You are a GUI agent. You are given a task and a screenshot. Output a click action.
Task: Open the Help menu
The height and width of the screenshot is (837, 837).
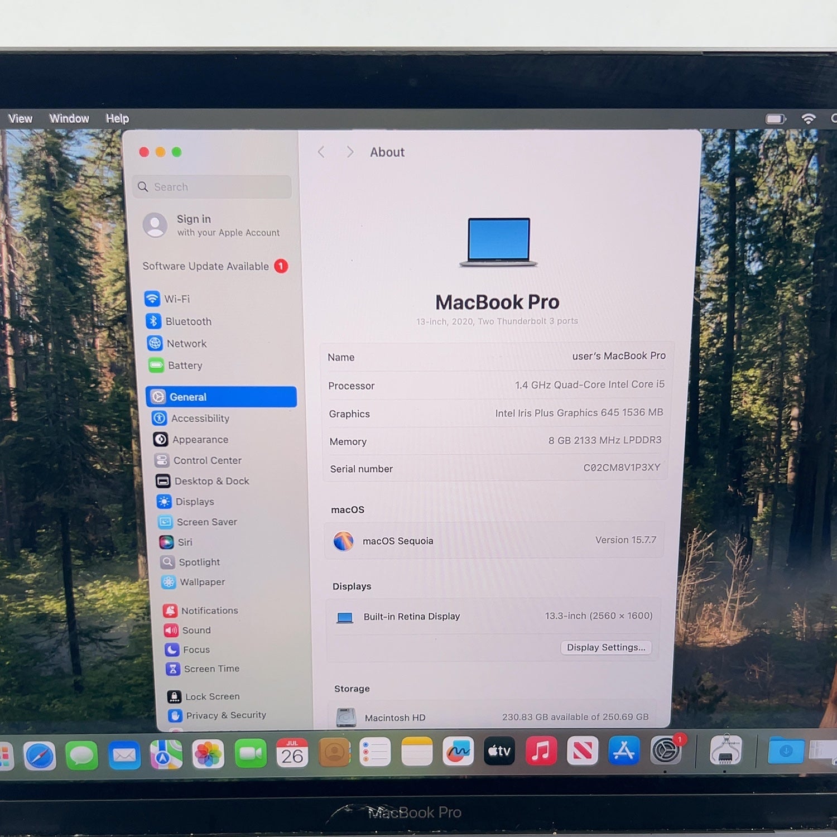point(117,118)
